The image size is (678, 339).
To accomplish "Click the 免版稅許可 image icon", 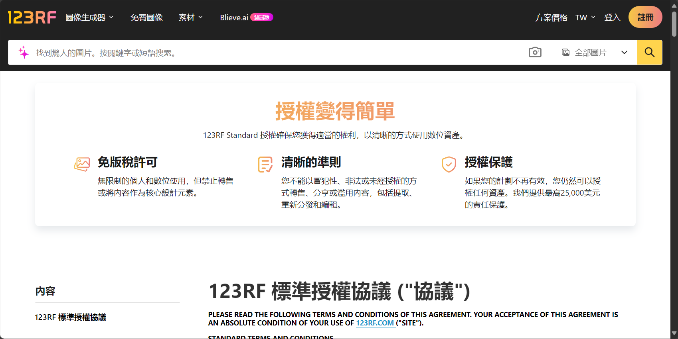I will click(x=82, y=164).
